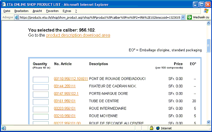Click the URL address field
Image resolution: width=212 pixels, height=132 pixels.
100,17
